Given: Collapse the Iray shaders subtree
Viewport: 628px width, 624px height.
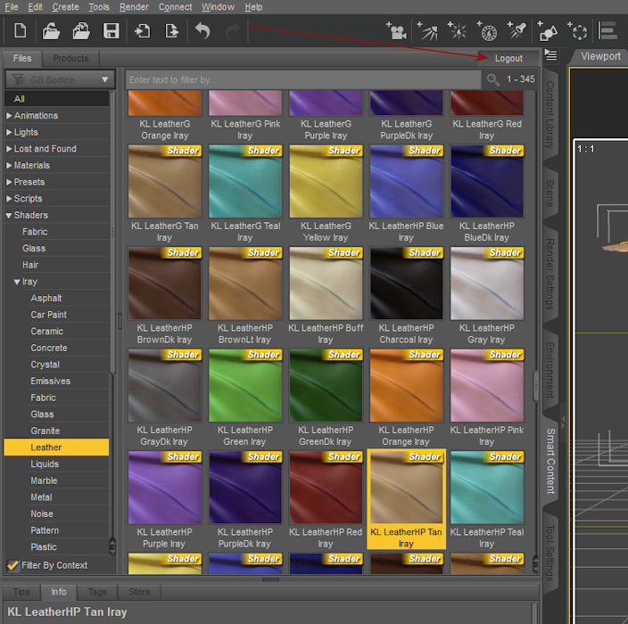Looking at the screenshot, I should coord(18,282).
